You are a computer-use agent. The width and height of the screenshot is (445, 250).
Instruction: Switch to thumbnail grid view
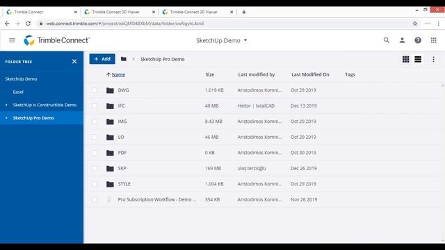click(x=406, y=59)
